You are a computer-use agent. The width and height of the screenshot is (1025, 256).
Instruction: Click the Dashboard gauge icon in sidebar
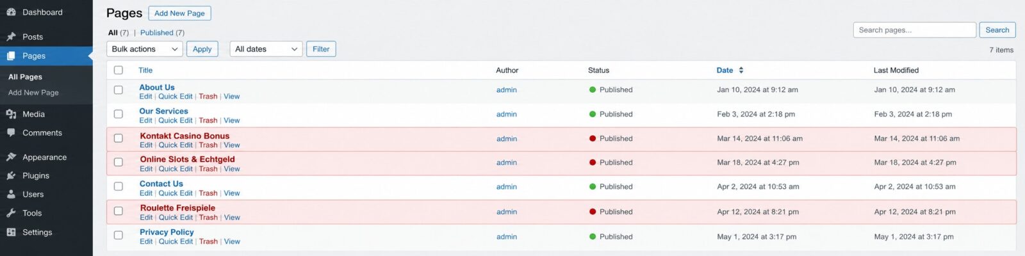11,12
